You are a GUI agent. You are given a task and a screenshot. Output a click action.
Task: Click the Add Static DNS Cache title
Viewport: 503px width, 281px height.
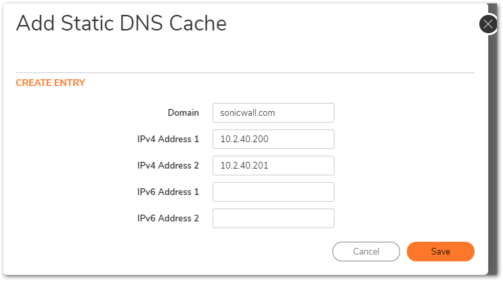tap(121, 24)
